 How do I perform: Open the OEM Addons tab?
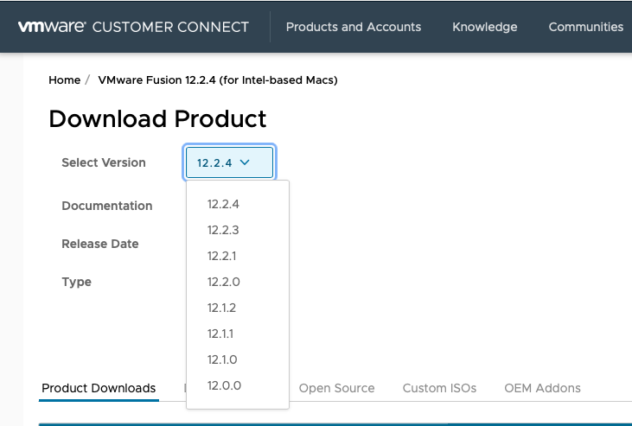tap(542, 388)
